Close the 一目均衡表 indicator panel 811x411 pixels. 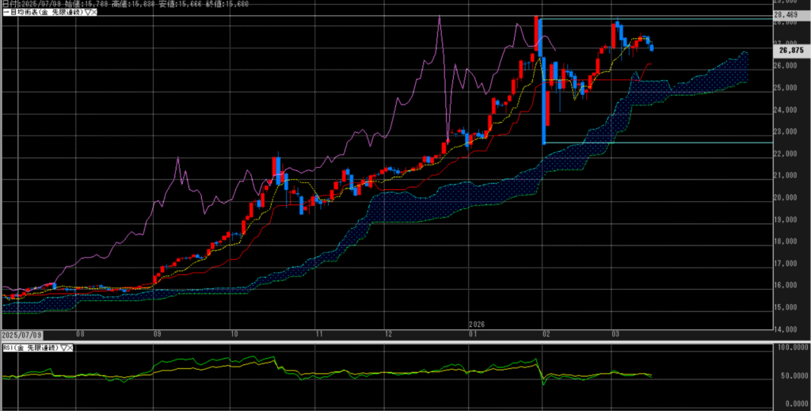pyautogui.click(x=95, y=13)
